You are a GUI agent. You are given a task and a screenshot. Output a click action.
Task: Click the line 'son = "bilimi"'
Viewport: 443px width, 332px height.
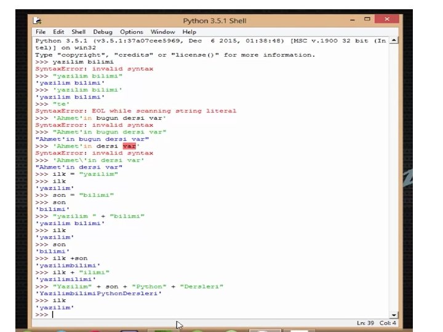point(74,195)
